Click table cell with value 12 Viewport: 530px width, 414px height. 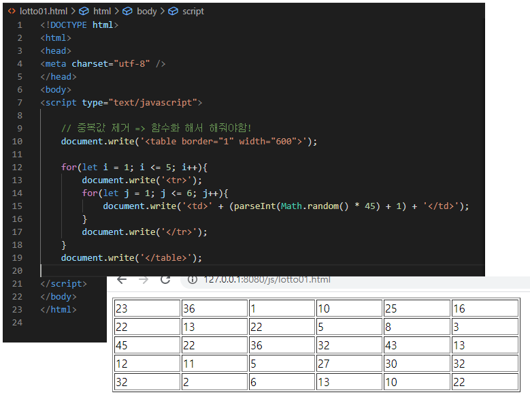coord(147,363)
